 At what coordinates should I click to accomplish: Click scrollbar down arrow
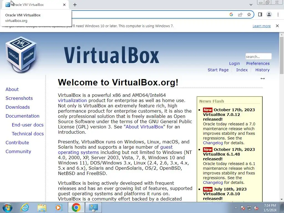coord(282,199)
